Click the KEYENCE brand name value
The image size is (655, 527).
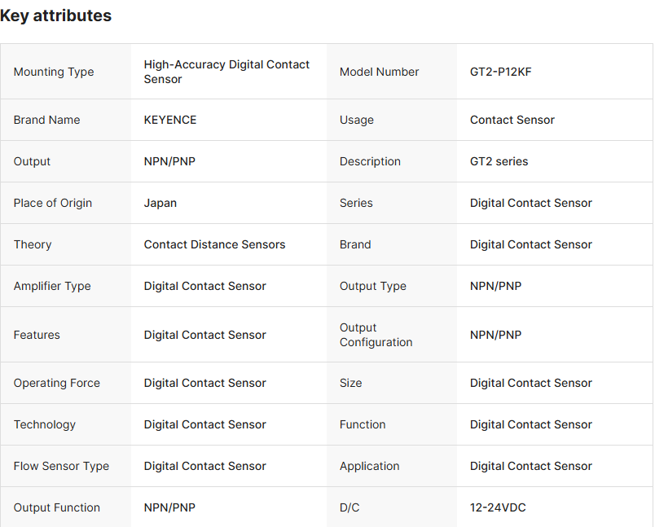tap(170, 120)
